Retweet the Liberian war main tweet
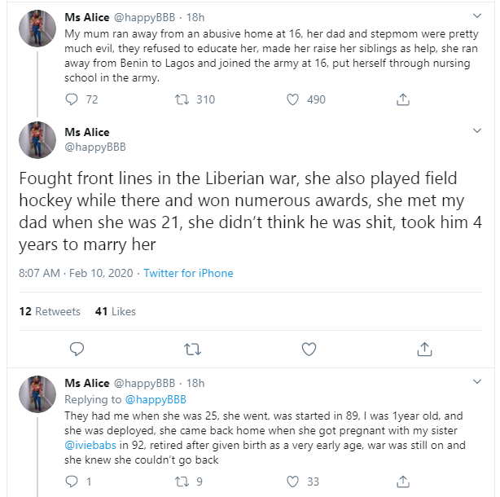 click(193, 349)
